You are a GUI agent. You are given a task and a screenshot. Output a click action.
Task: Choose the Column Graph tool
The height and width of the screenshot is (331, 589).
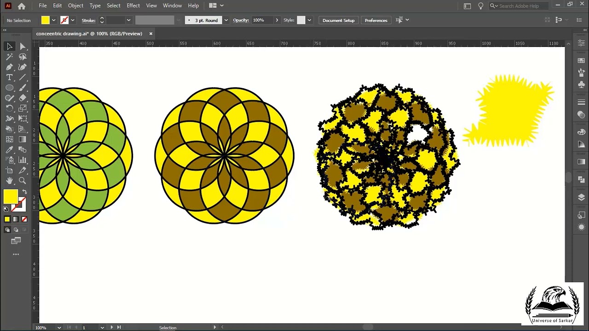click(x=23, y=160)
